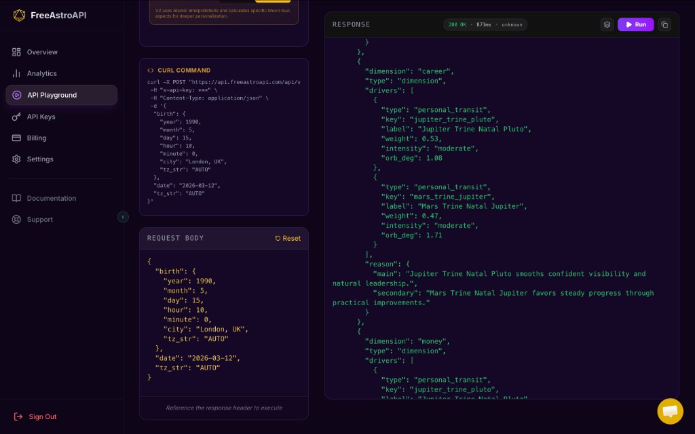Copy the response using the copy icon
Image resolution: width=695 pixels, height=434 pixels.
[x=664, y=24]
